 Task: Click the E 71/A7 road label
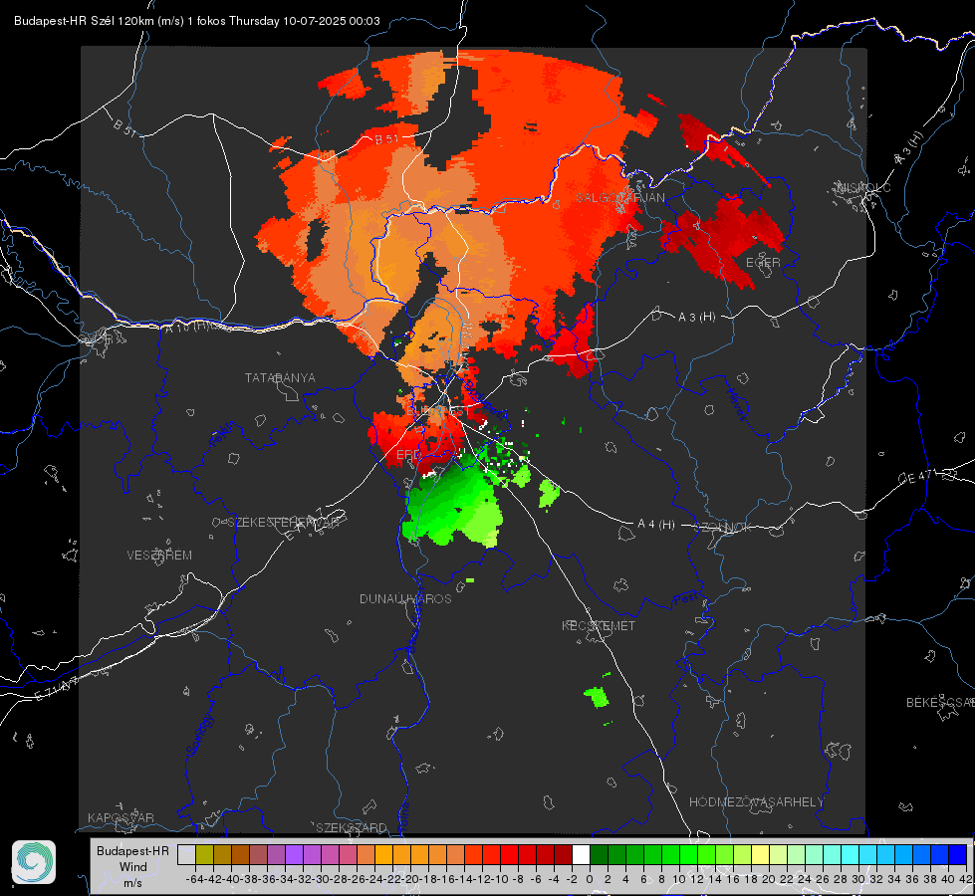point(56,689)
